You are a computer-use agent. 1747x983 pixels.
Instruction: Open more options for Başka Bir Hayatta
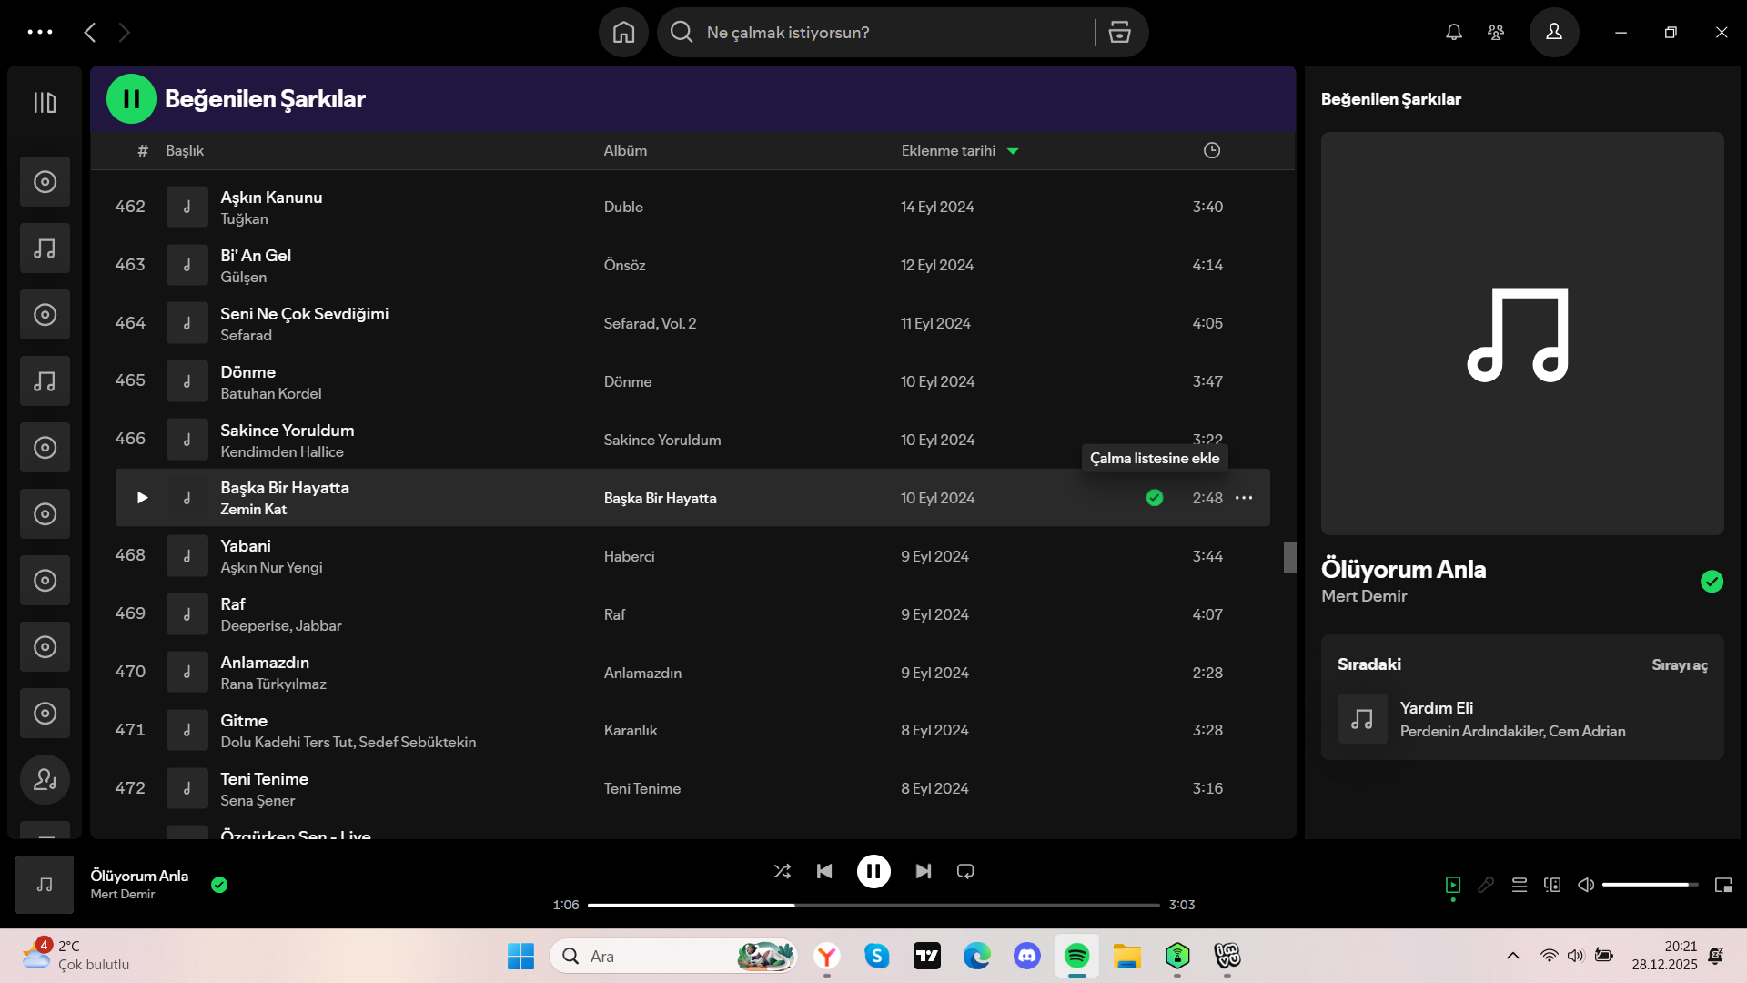click(x=1244, y=498)
